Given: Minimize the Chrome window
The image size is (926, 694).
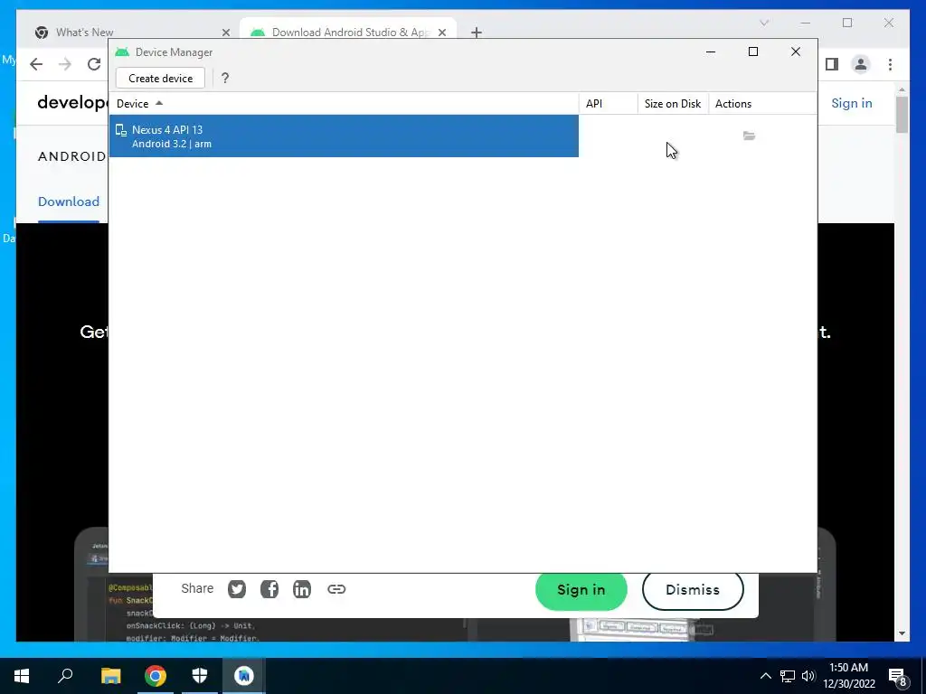Looking at the screenshot, I should (x=806, y=23).
